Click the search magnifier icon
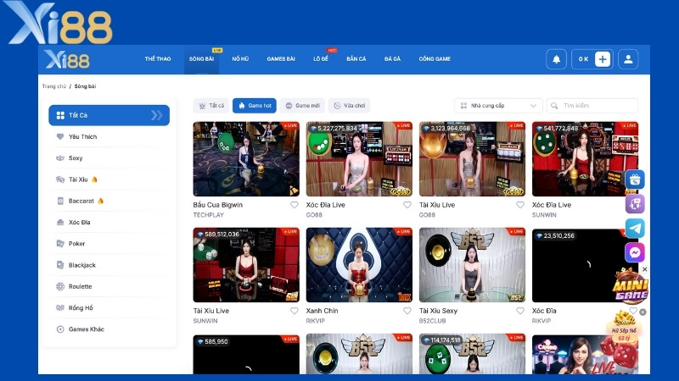The width and height of the screenshot is (679, 381). pyautogui.click(x=554, y=106)
